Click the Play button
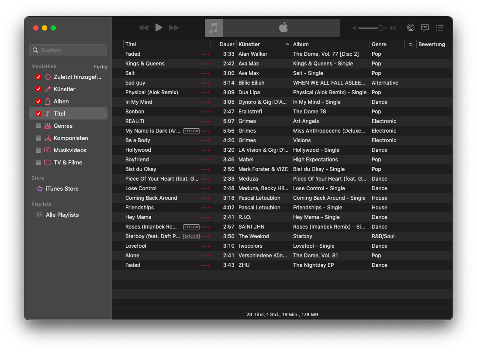 coord(159,28)
